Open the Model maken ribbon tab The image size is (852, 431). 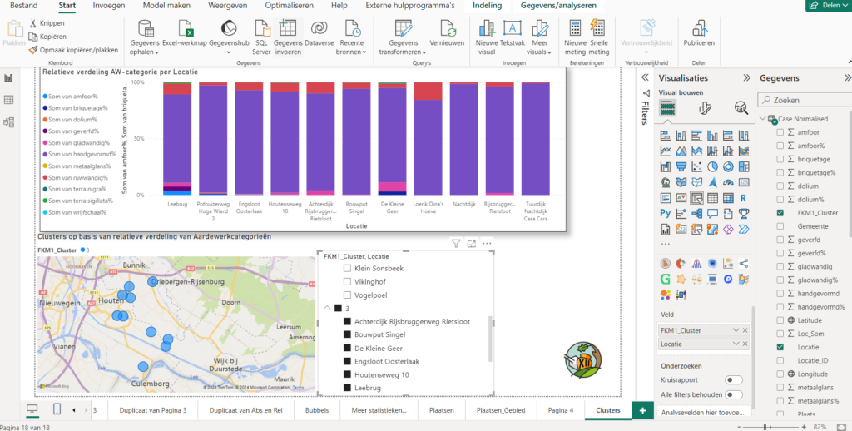point(166,6)
